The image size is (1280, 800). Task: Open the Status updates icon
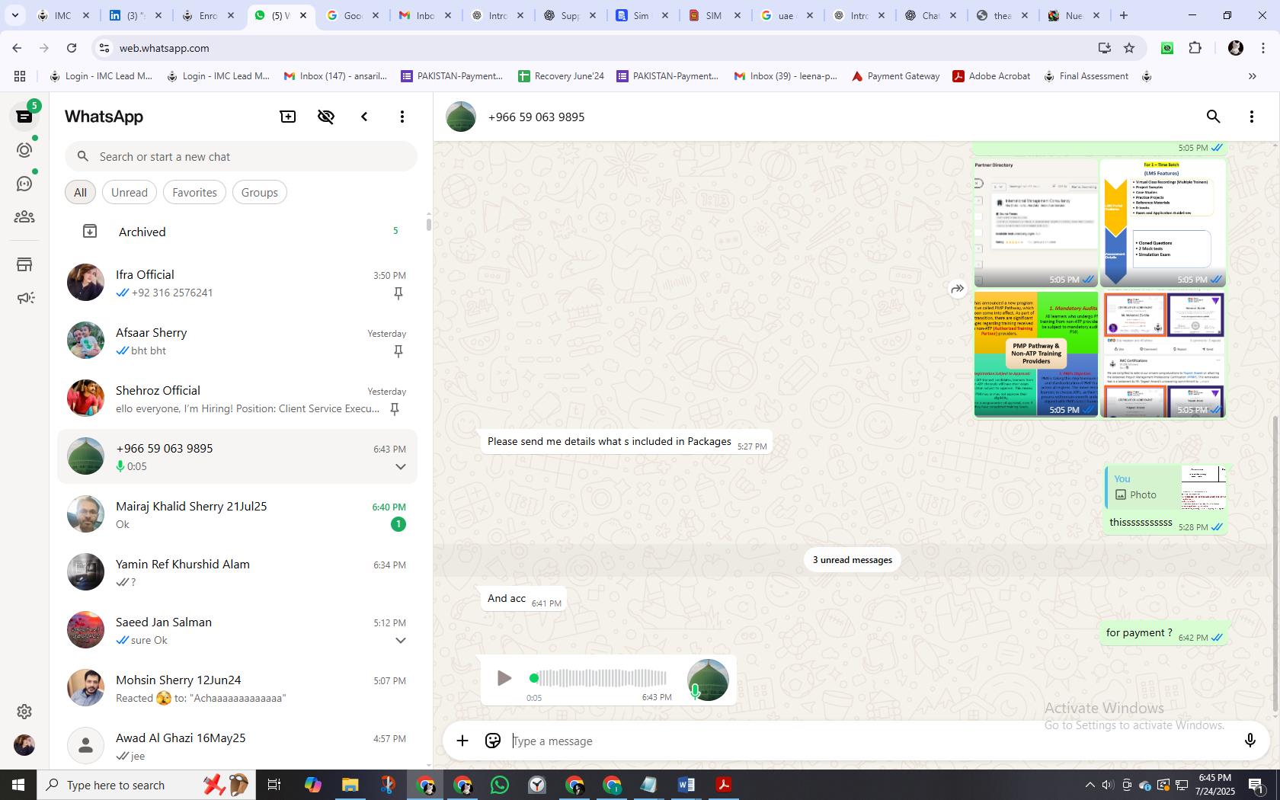(24, 150)
